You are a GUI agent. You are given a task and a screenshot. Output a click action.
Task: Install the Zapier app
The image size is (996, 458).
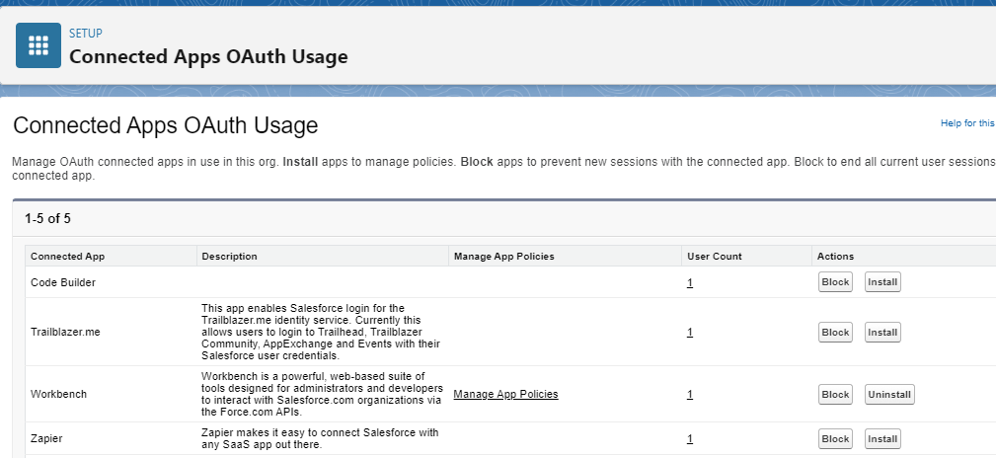[882, 439]
